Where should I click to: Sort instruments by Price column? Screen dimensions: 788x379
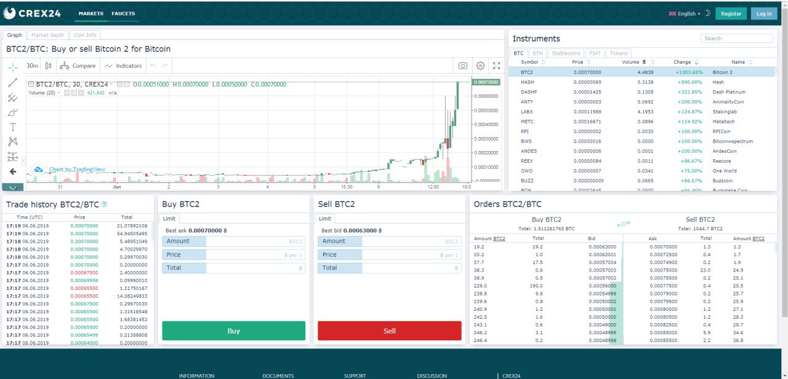(x=580, y=62)
